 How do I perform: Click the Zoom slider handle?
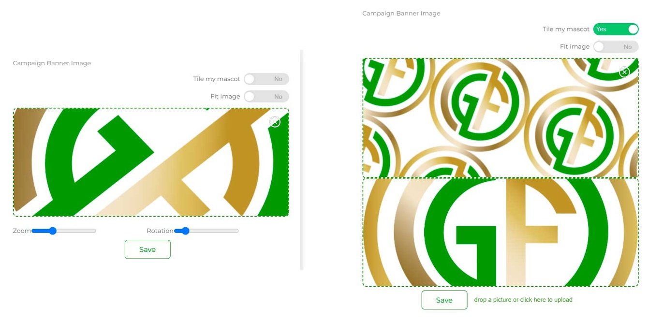pyautogui.click(x=53, y=231)
